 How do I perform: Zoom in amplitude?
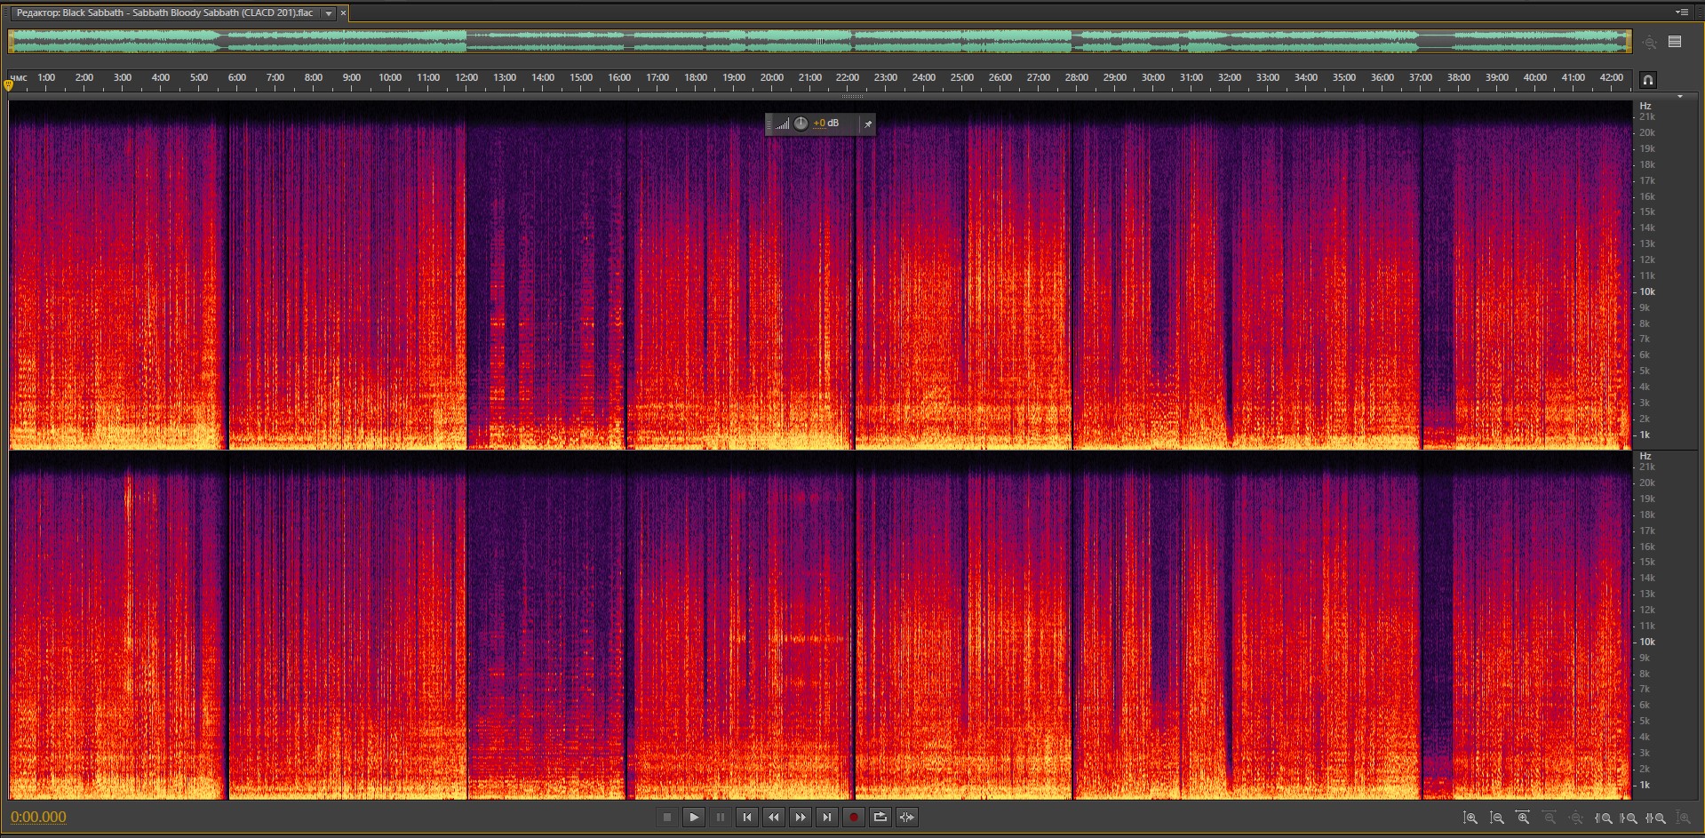(x=1470, y=818)
